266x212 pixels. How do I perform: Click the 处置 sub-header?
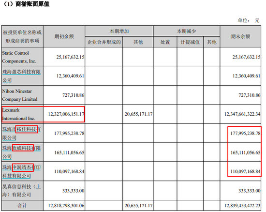(165, 42)
